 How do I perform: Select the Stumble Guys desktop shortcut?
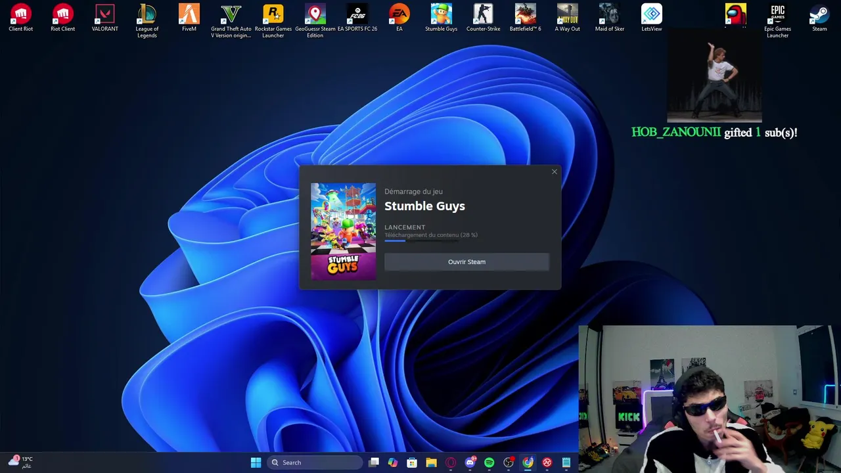pyautogui.click(x=441, y=18)
